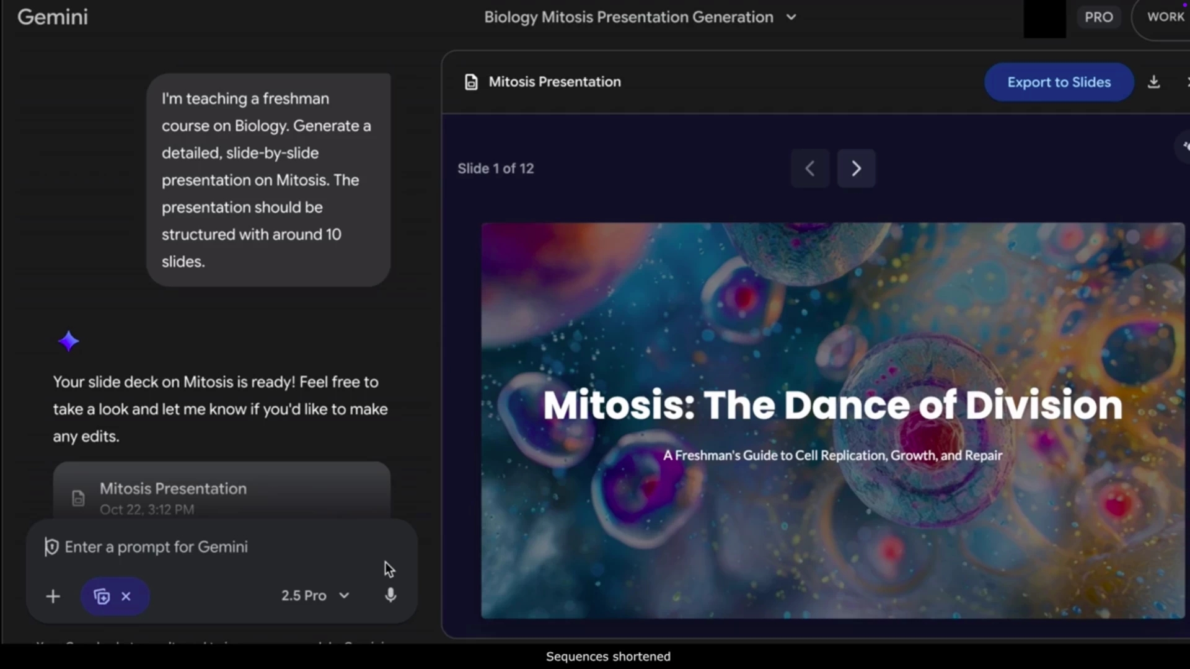Click the microphone voice input icon

pyautogui.click(x=390, y=595)
